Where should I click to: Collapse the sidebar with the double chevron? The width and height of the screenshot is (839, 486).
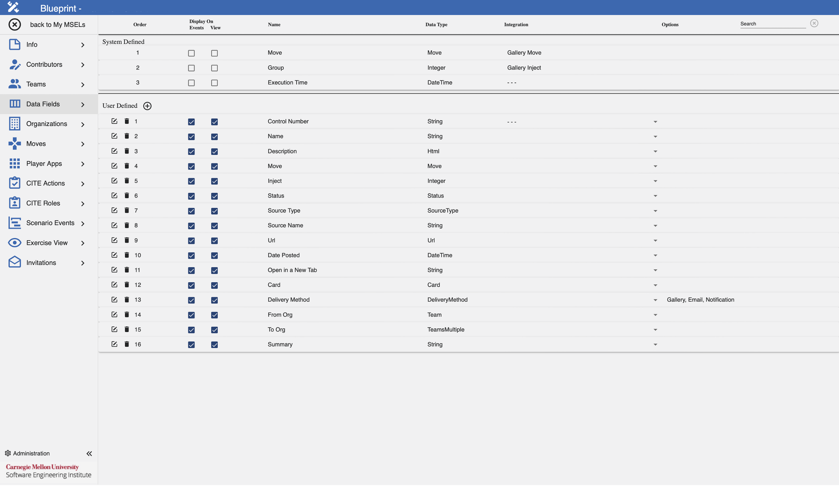click(89, 453)
